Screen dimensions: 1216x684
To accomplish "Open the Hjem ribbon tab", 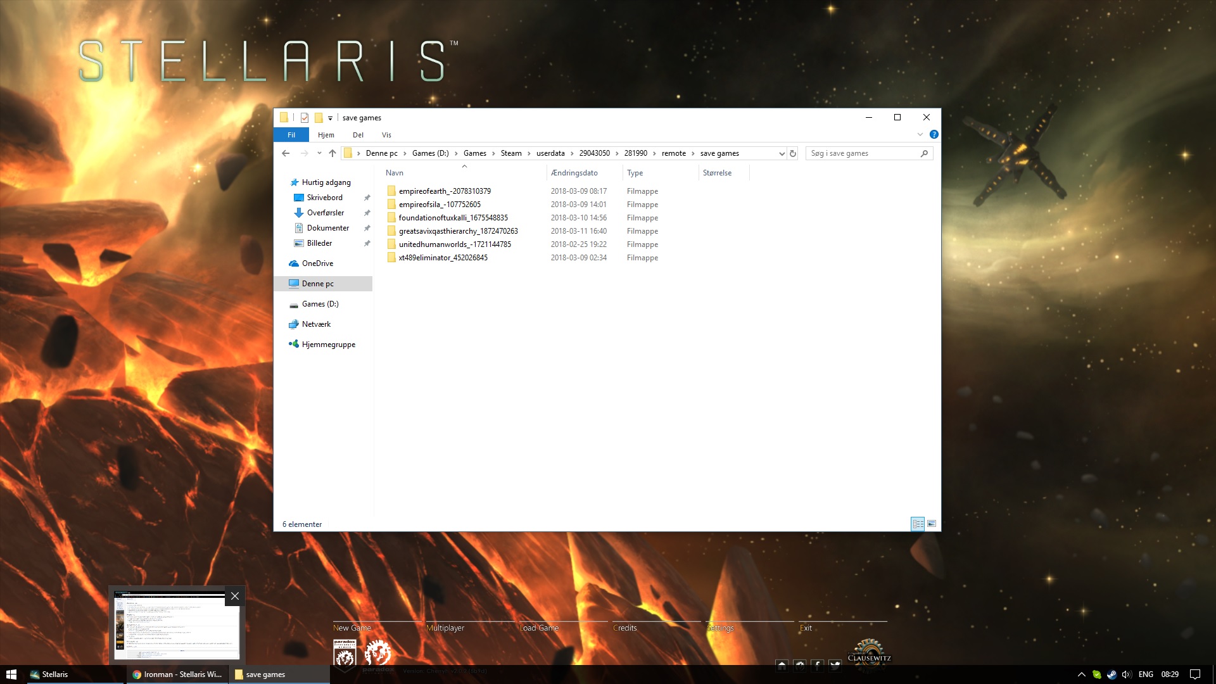I will coord(326,135).
